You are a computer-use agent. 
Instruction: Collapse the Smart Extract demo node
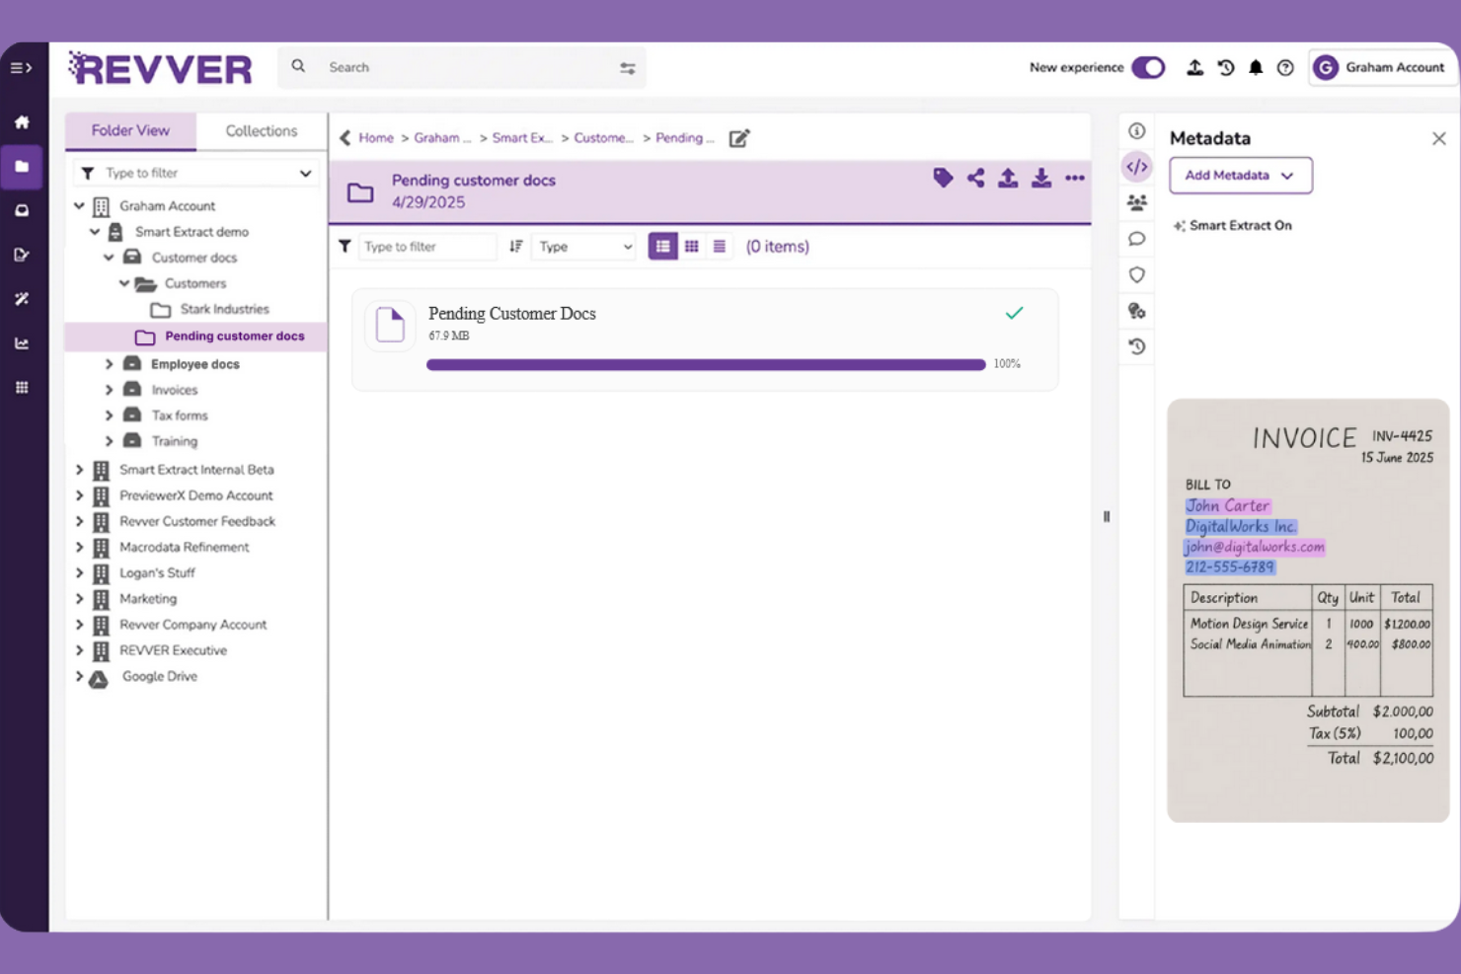point(95,232)
